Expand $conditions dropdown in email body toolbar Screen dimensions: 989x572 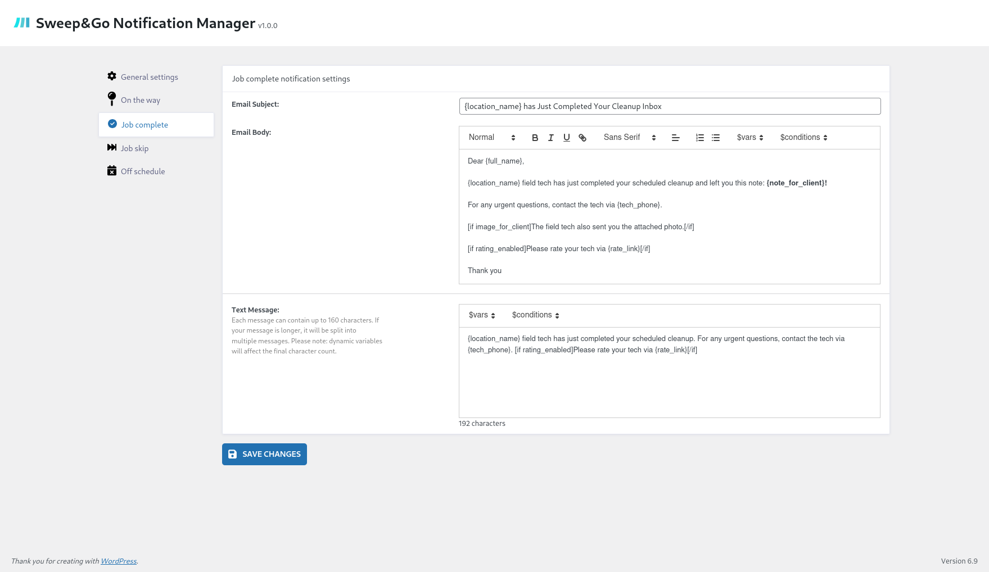tap(803, 138)
